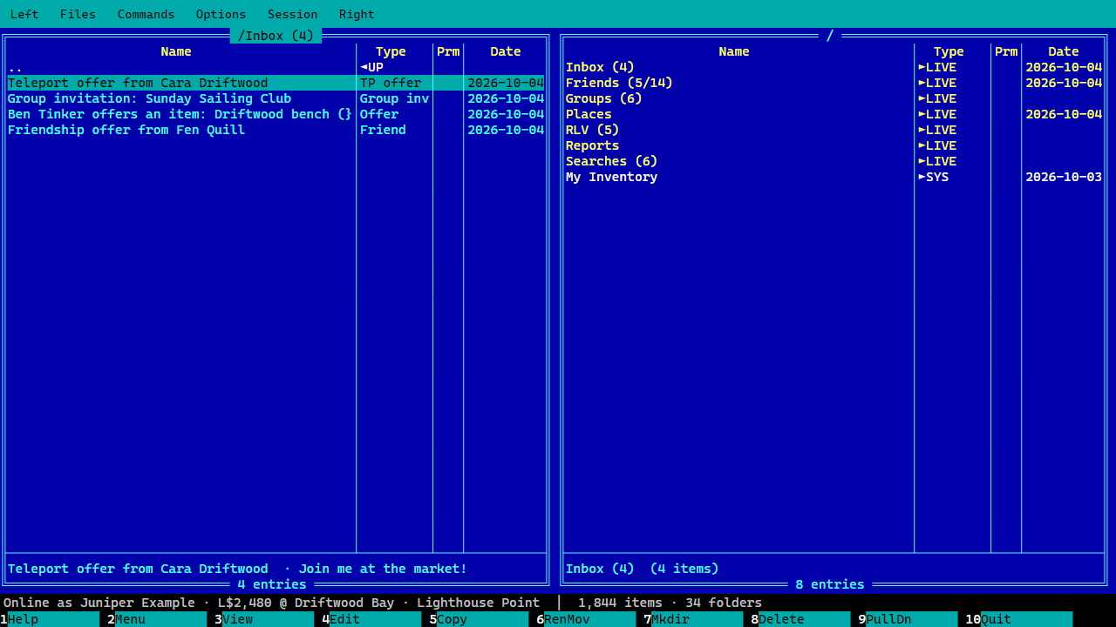The width and height of the screenshot is (1116, 627).
Task: Click the 2026-10-03 date for My Inventory
Action: pyautogui.click(x=1064, y=177)
